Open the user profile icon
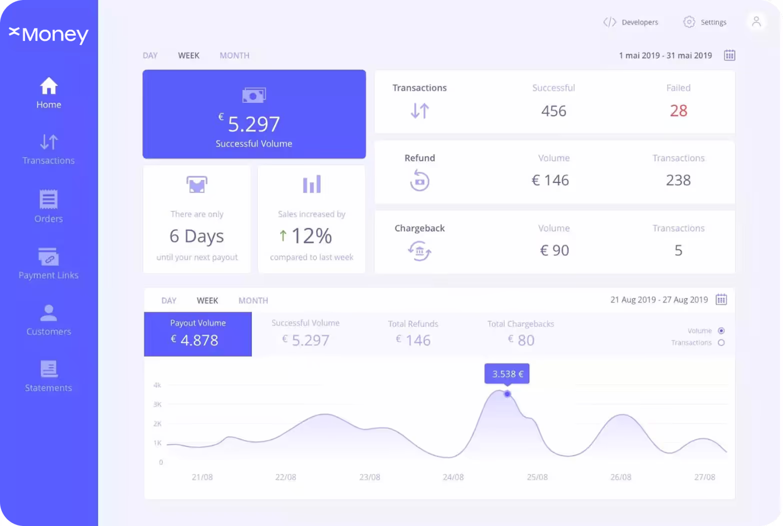 coord(756,21)
